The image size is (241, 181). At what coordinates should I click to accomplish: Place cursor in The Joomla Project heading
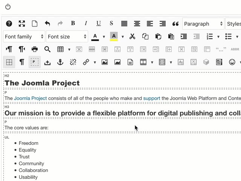click(x=42, y=83)
